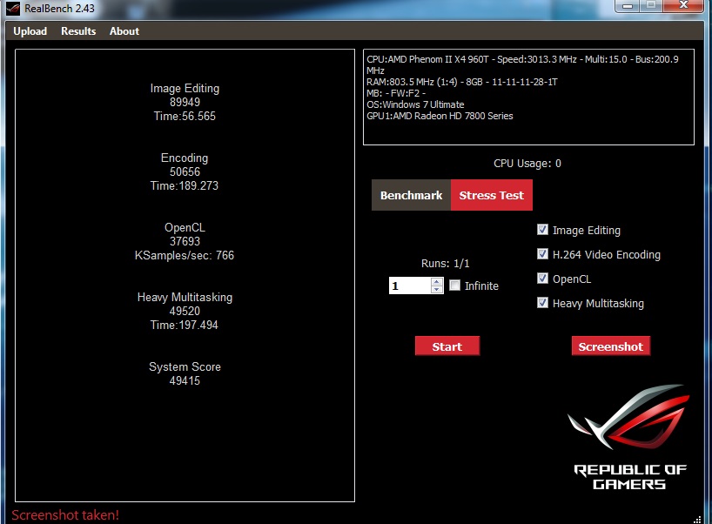Uncheck the Image Editing checkbox

click(542, 230)
